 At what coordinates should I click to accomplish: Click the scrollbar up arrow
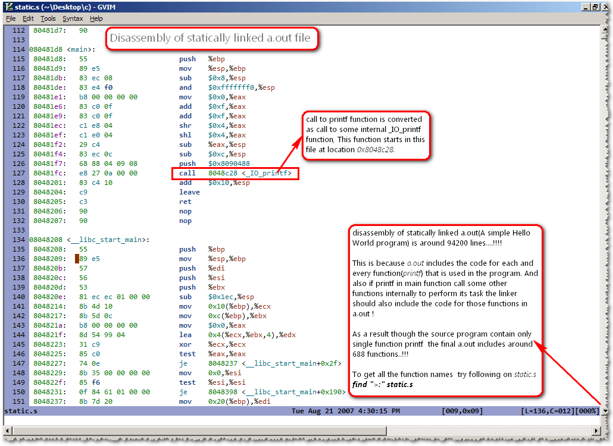point(605,29)
